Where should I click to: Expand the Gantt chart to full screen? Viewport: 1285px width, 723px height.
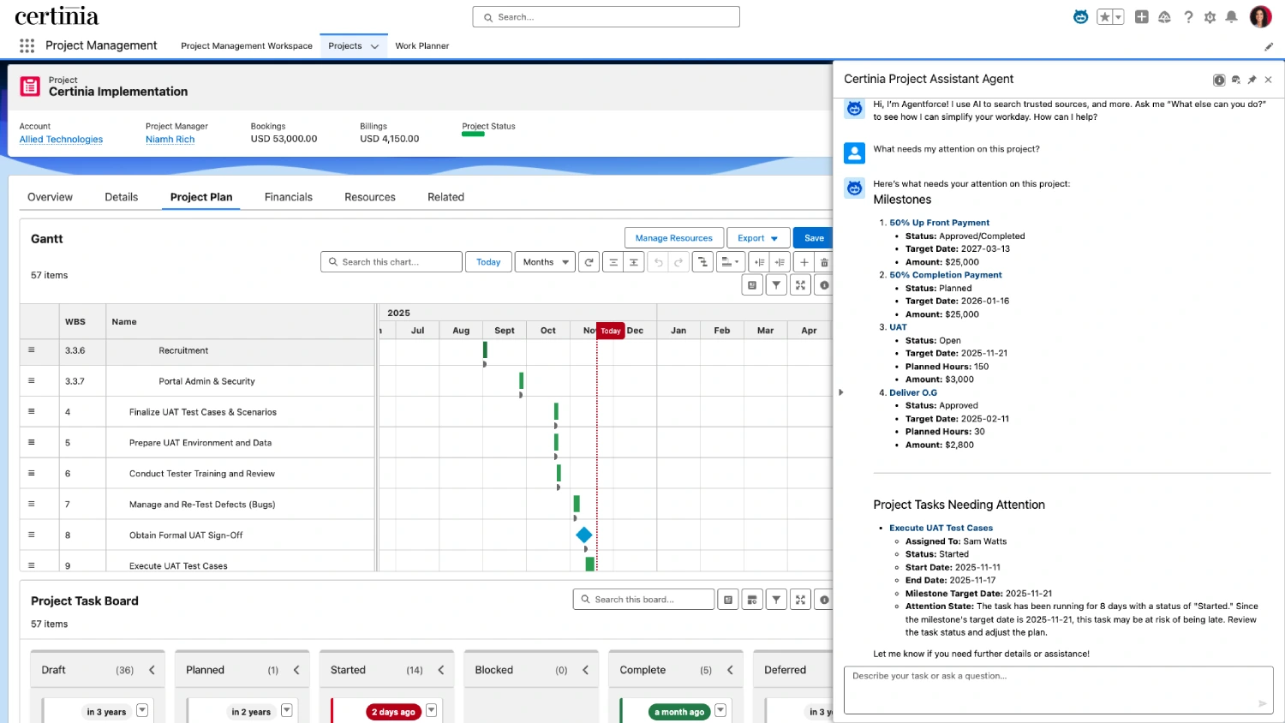[x=799, y=284]
